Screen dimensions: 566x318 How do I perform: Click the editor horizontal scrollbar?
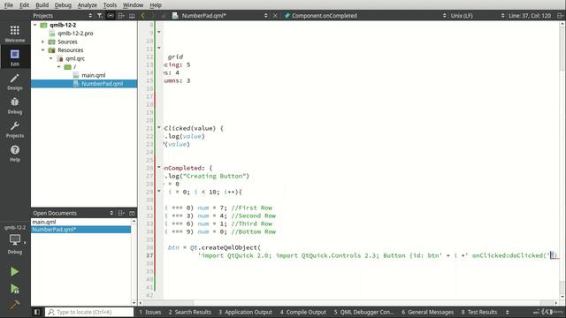[x=348, y=303]
